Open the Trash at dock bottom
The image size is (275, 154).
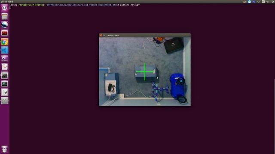[x=5, y=149]
